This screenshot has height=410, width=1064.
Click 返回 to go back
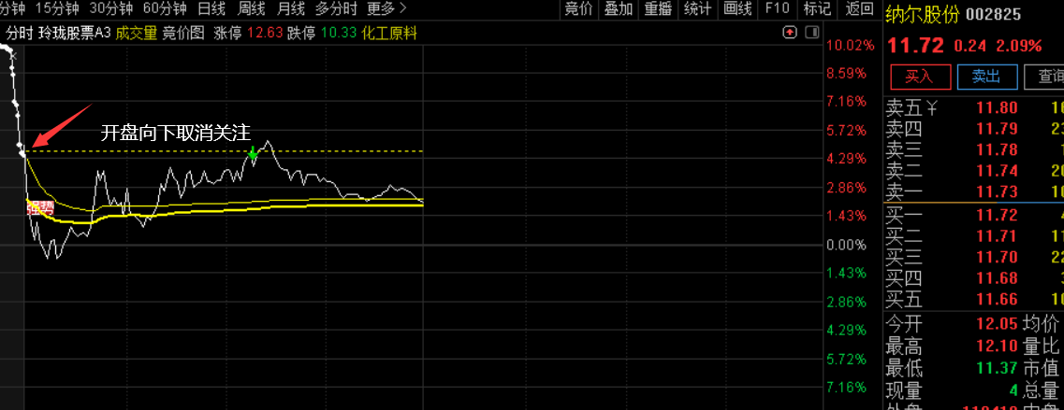point(859,9)
